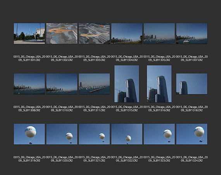Click the filename label ending 5L8Y1310.CR2
The width and height of the screenshot is (221, 175).
(x=62, y=108)
